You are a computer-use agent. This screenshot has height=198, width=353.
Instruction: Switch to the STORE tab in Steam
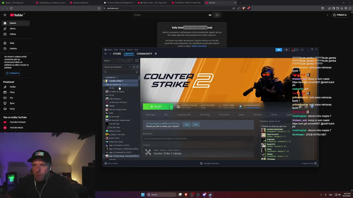[117, 54]
